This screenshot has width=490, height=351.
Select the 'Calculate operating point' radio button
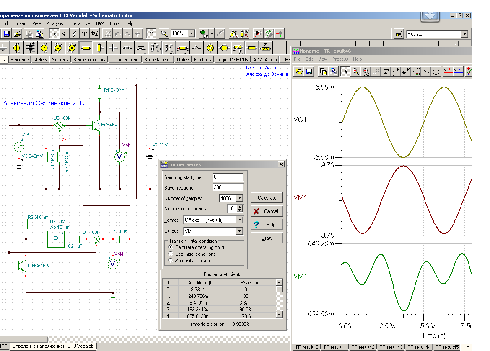tap(171, 247)
